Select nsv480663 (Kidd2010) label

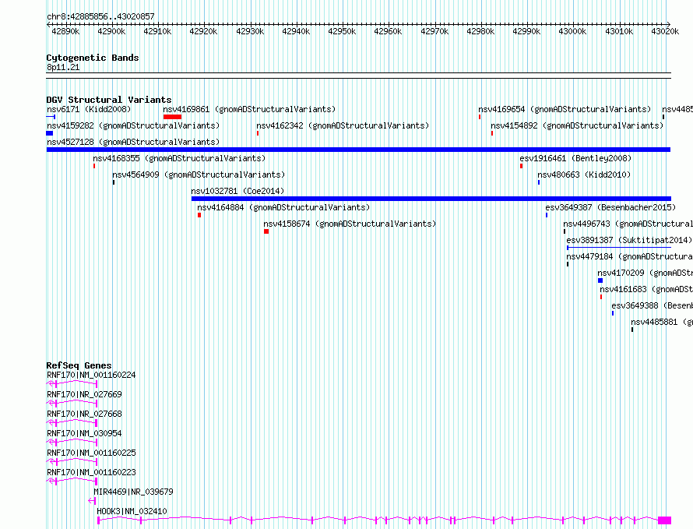[x=584, y=175]
